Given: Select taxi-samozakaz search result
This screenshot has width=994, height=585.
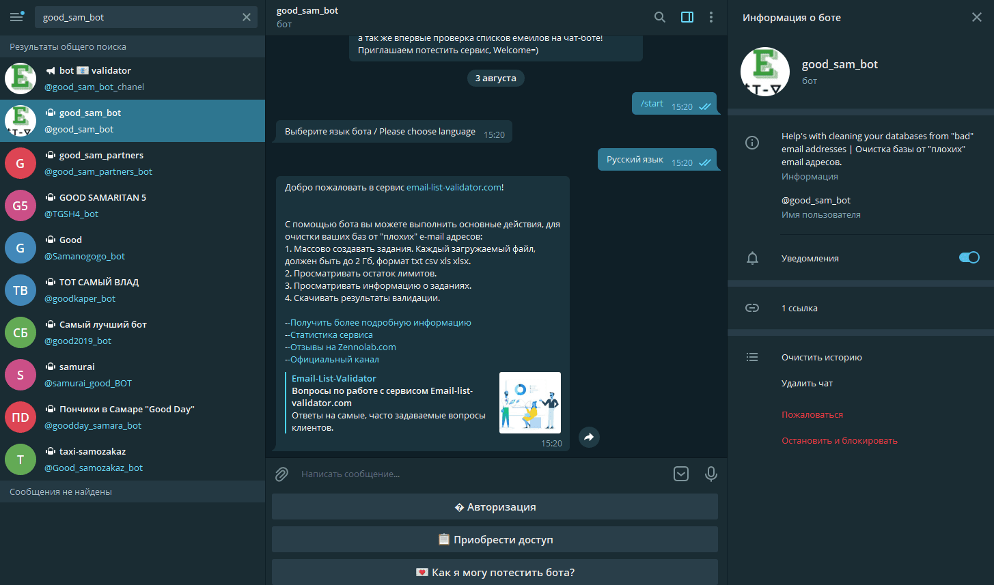Looking at the screenshot, I should click(133, 459).
